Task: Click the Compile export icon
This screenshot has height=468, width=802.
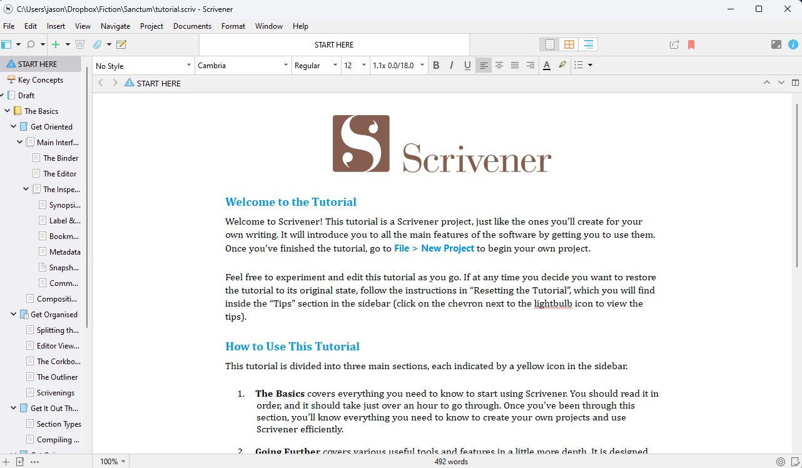Action: 674,44
